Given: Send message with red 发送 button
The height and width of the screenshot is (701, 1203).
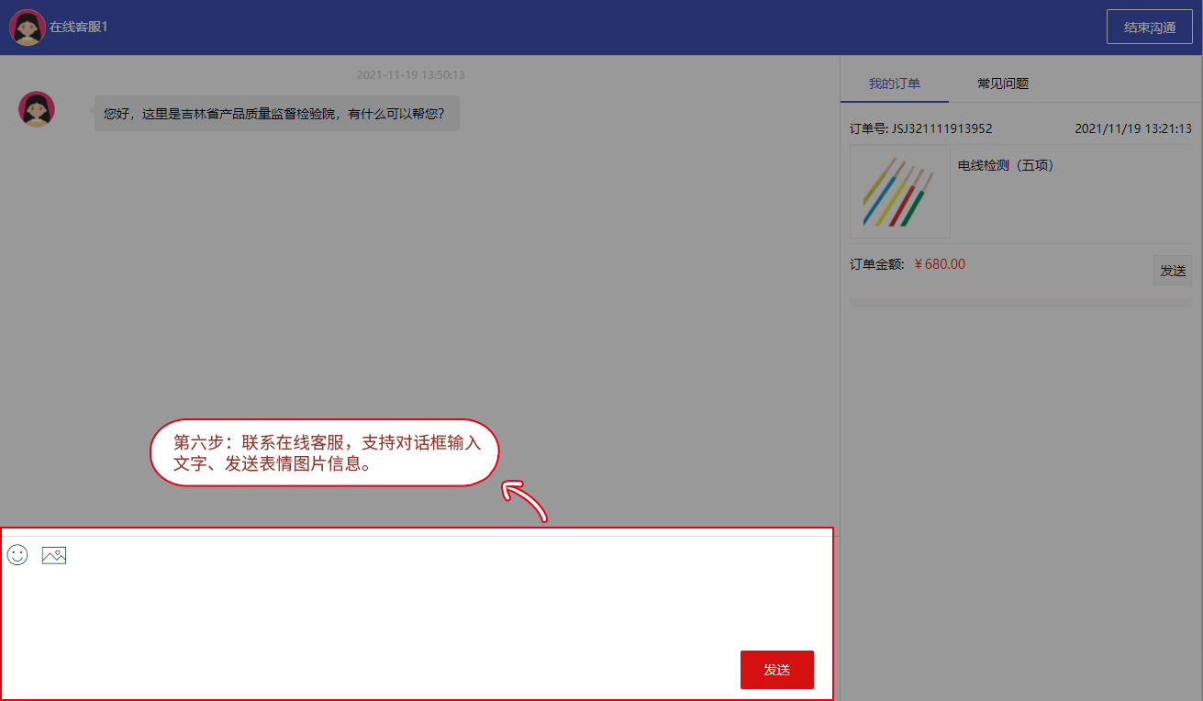Looking at the screenshot, I should (776, 670).
